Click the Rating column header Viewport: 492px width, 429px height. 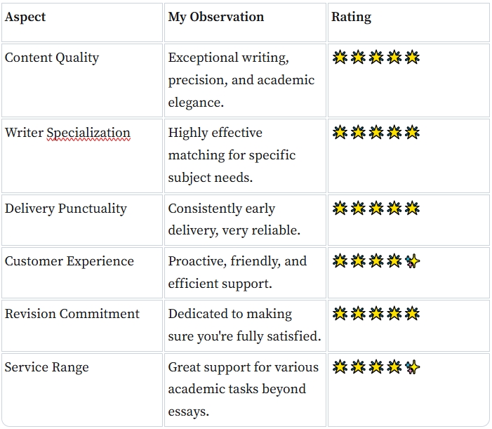click(351, 17)
